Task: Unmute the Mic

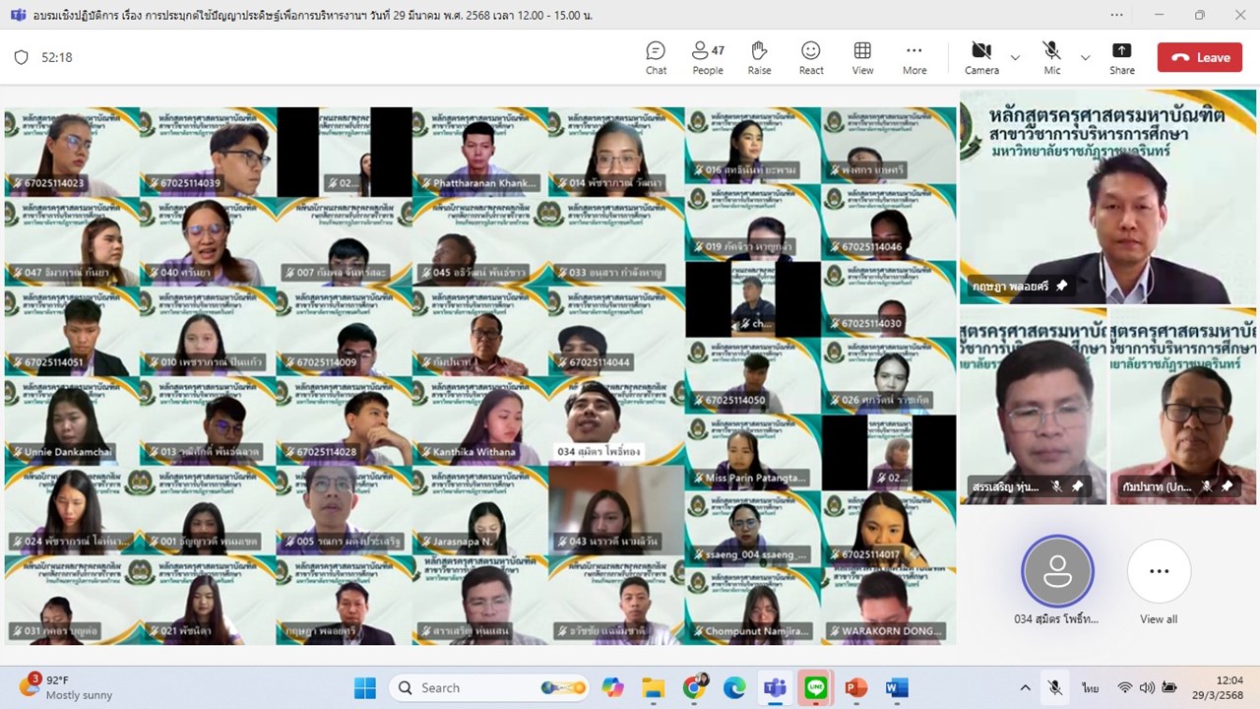Action: (1052, 58)
